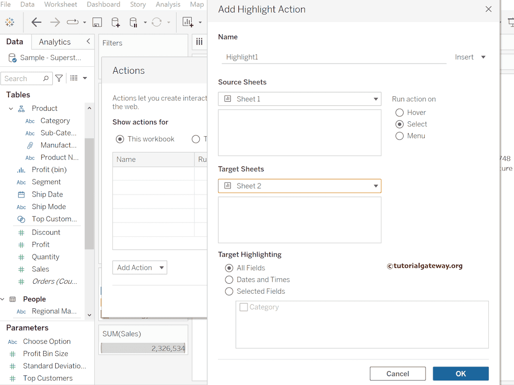Screen dimensions: 514x385
Task: Open the Dashboard menu
Action: click(103, 4)
